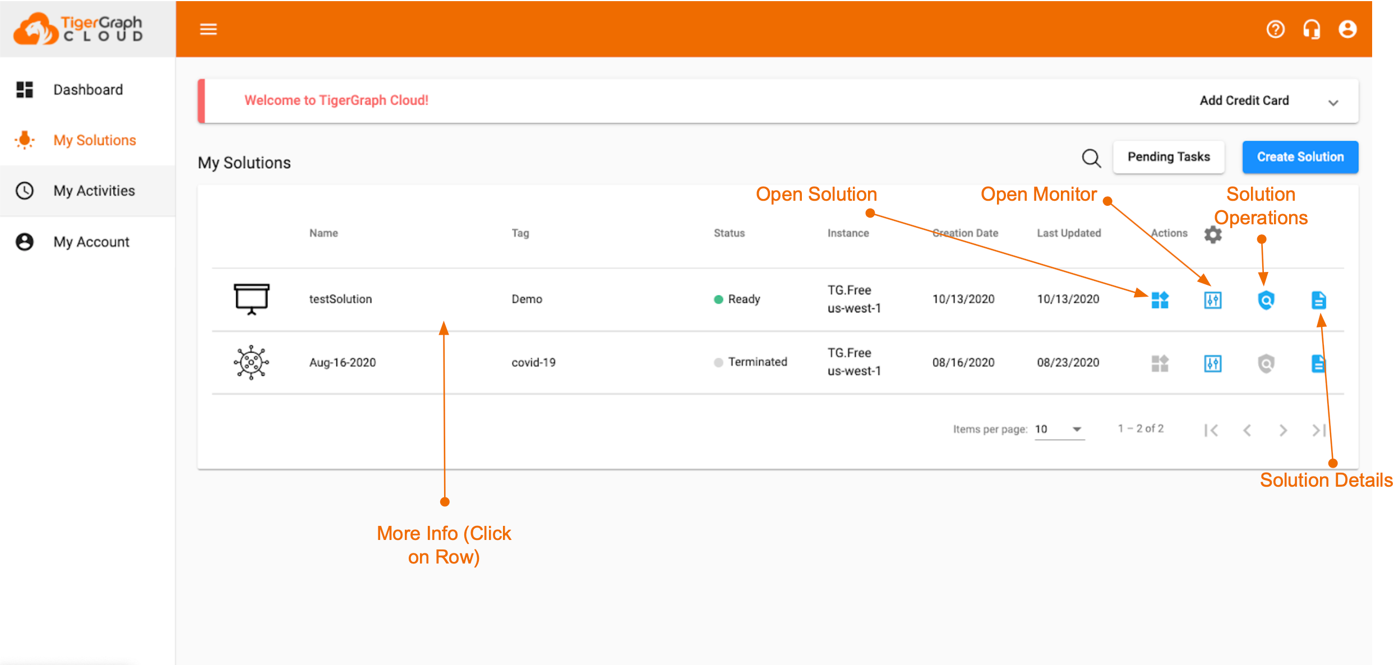The width and height of the screenshot is (1394, 665).
Task: Open the help question mark icon
Action: click(1275, 29)
